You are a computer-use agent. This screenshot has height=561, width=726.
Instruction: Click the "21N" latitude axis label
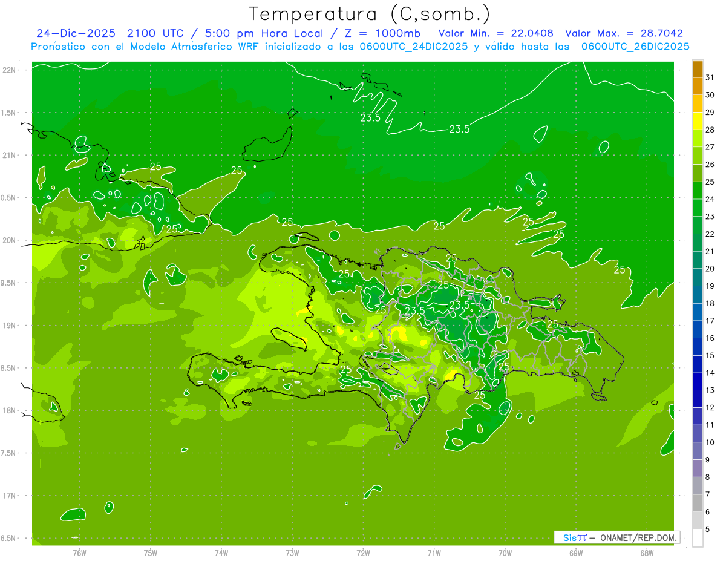coord(9,156)
